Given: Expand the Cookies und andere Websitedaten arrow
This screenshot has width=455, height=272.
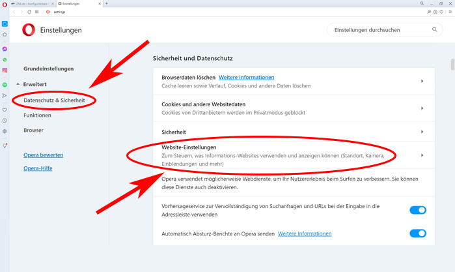Looking at the screenshot, I should click(422, 108).
